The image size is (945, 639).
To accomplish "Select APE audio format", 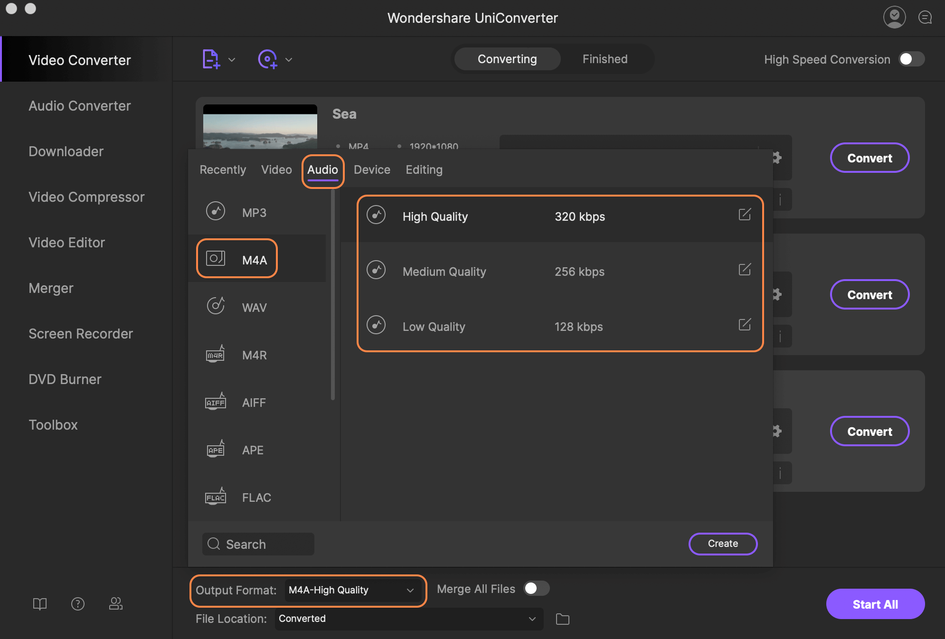I will tap(253, 449).
